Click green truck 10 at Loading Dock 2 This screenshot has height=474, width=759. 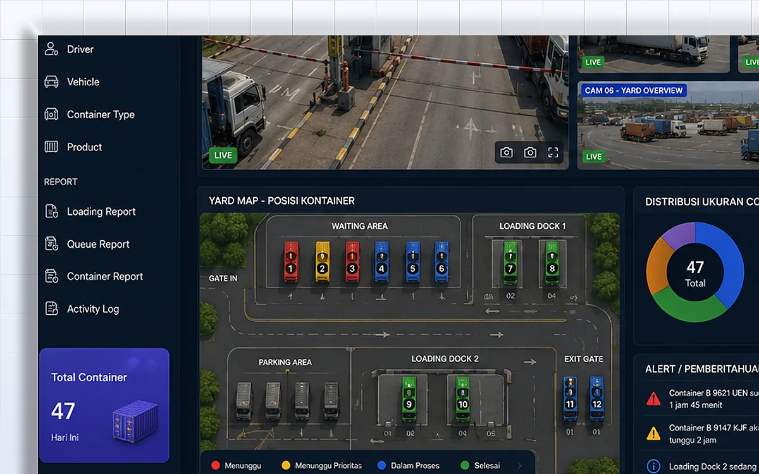click(x=463, y=398)
